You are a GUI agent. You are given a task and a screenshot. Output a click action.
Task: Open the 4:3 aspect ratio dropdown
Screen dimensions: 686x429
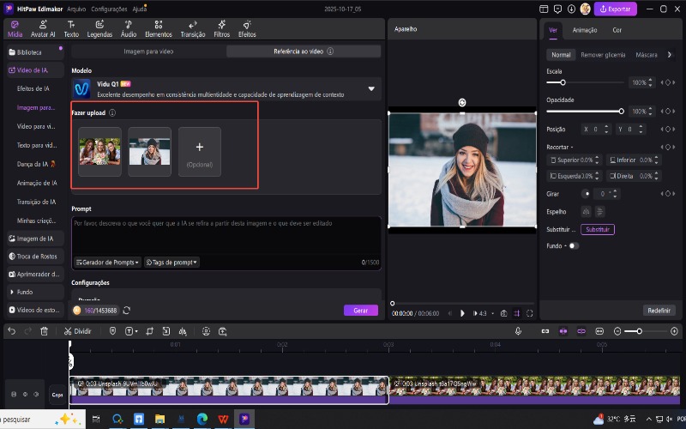pyautogui.click(x=484, y=313)
